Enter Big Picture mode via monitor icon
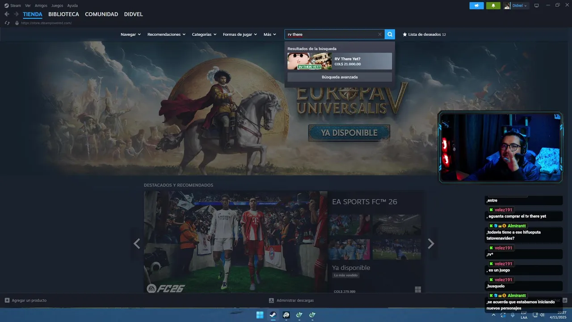The width and height of the screenshot is (572, 322). coord(537,6)
